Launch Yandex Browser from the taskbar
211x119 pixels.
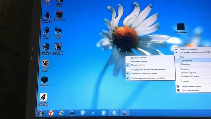coord(51,113)
